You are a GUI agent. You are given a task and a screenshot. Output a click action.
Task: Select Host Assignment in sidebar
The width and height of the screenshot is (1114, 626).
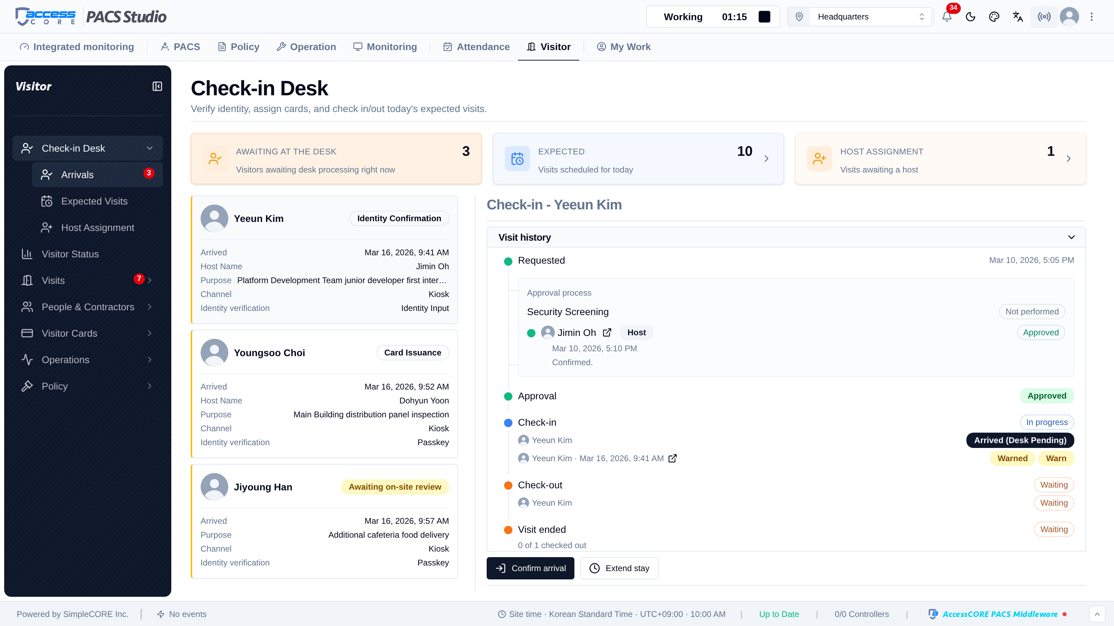click(97, 227)
